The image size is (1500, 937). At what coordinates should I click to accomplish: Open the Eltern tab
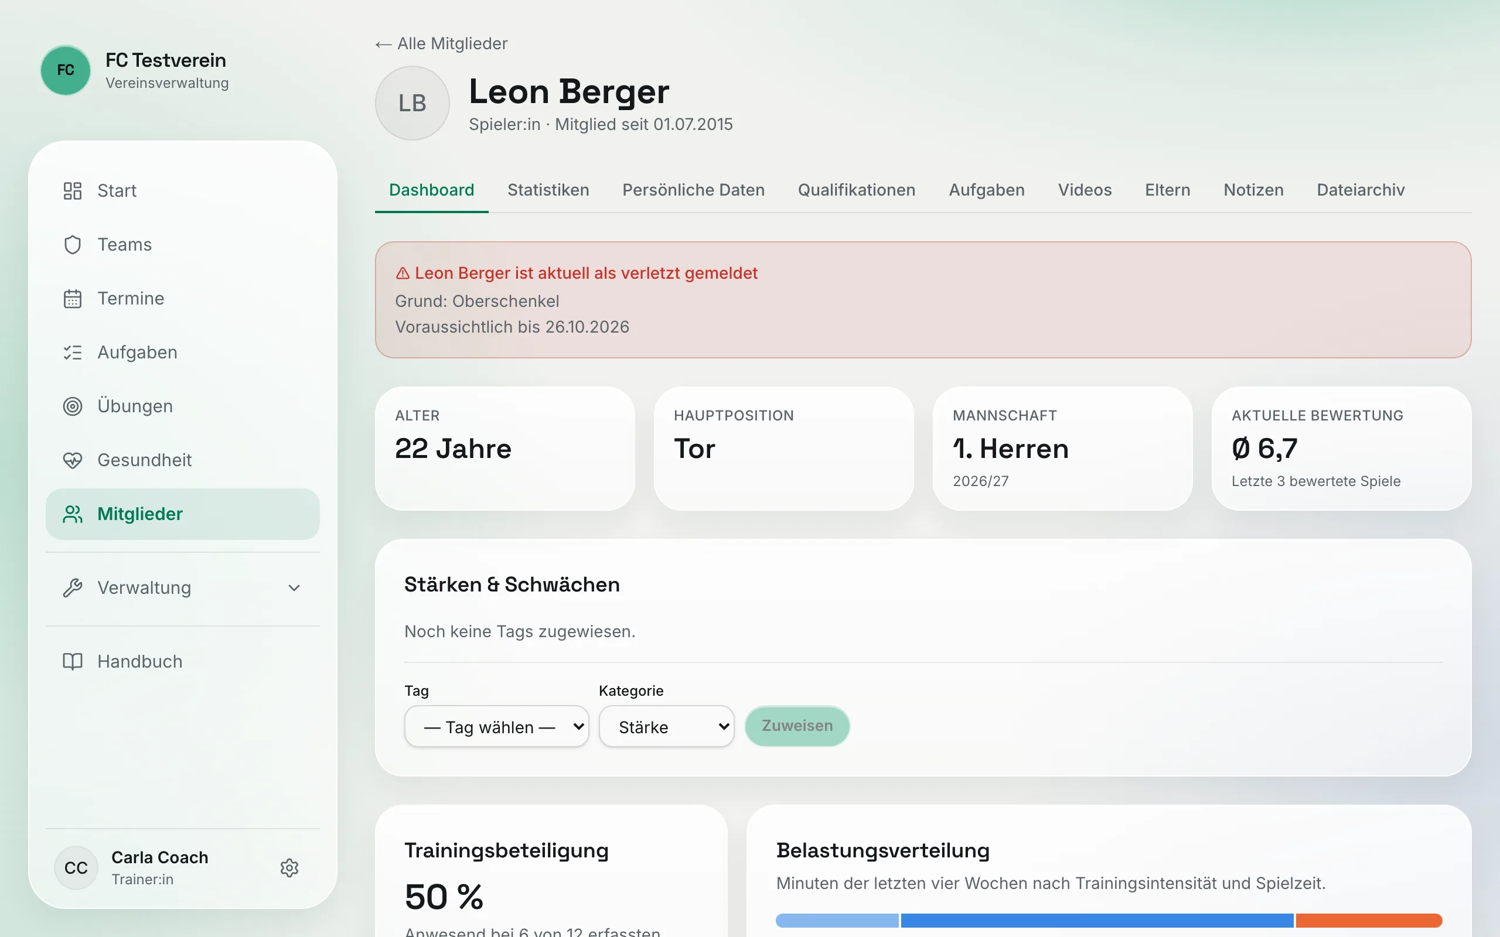pos(1167,190)
